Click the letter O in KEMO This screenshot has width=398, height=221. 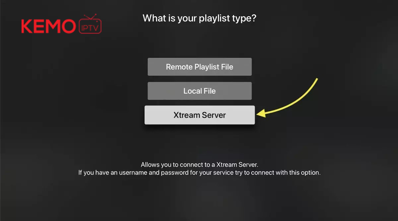(x=69, y=27)
